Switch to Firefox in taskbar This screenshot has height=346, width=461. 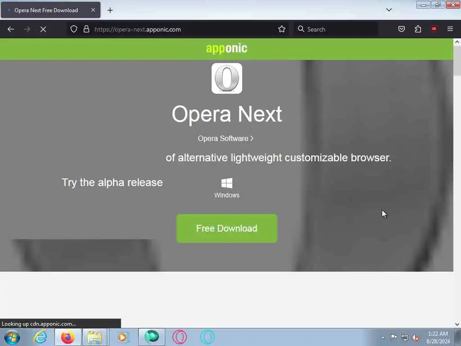[68, 337]
